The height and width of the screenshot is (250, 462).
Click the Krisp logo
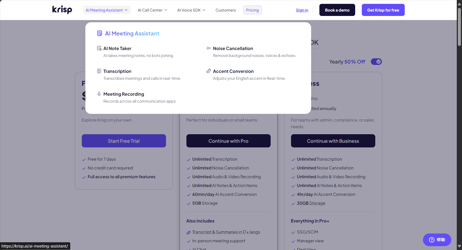(62, 10)
